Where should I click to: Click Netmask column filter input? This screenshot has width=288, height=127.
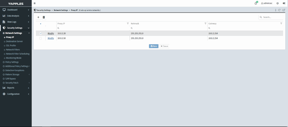(x=169, y=28)
